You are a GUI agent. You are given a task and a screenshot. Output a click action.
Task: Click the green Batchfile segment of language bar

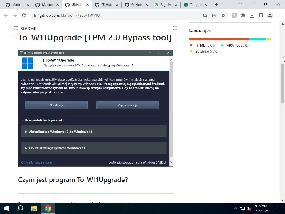pos(269,39)
